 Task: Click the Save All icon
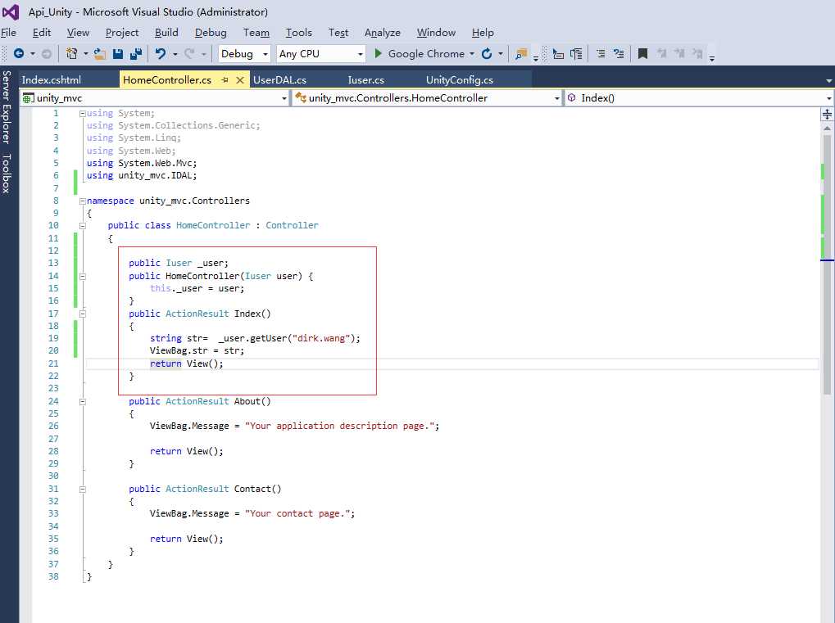[136, 53]
